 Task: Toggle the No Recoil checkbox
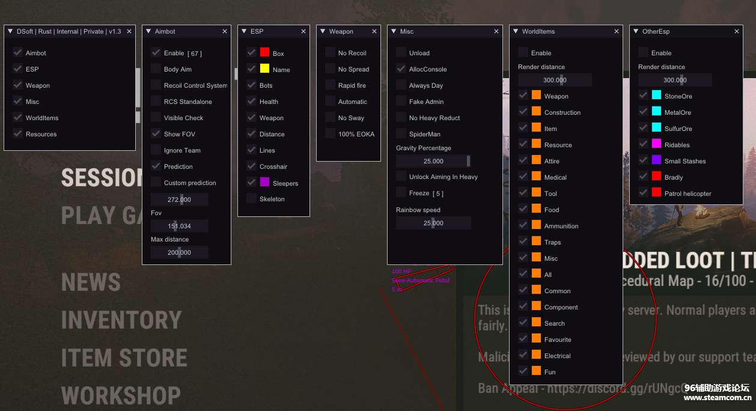click(330, 53)
